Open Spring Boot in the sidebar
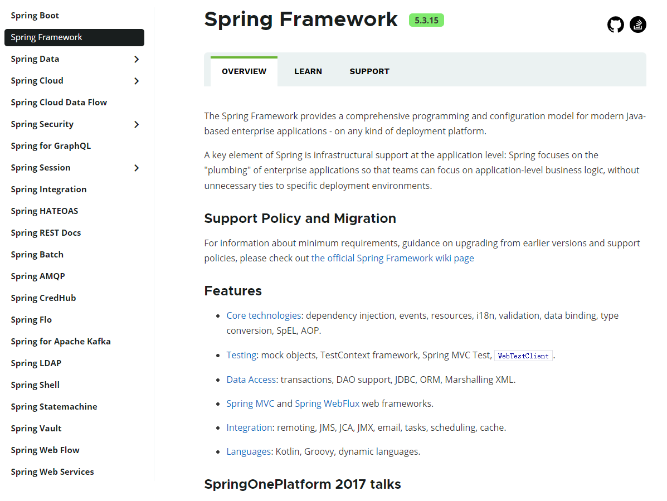 [x=35, y=16]
